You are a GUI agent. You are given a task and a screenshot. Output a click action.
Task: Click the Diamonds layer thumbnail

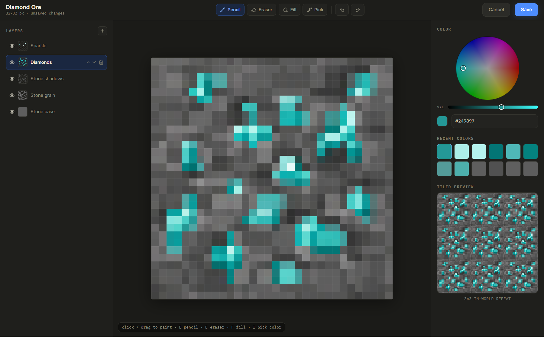click(23, 62)
